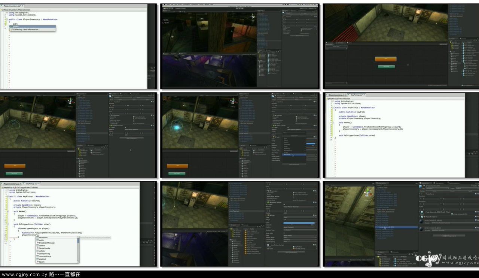
Task: Choose 'BroadcastMessage' from the completion list
Action: (46, 243)
